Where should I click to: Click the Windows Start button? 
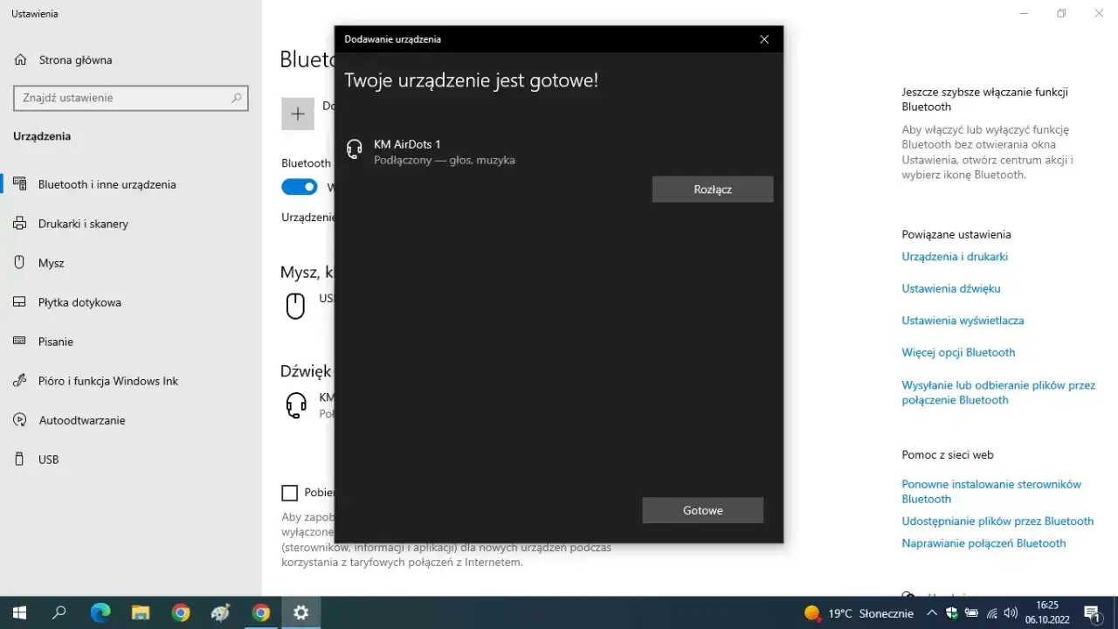19,612
